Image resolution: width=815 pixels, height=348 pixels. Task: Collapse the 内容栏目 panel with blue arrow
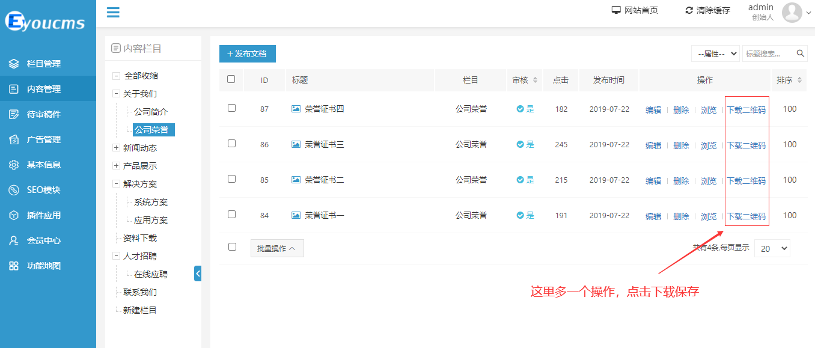click(198, 273)
